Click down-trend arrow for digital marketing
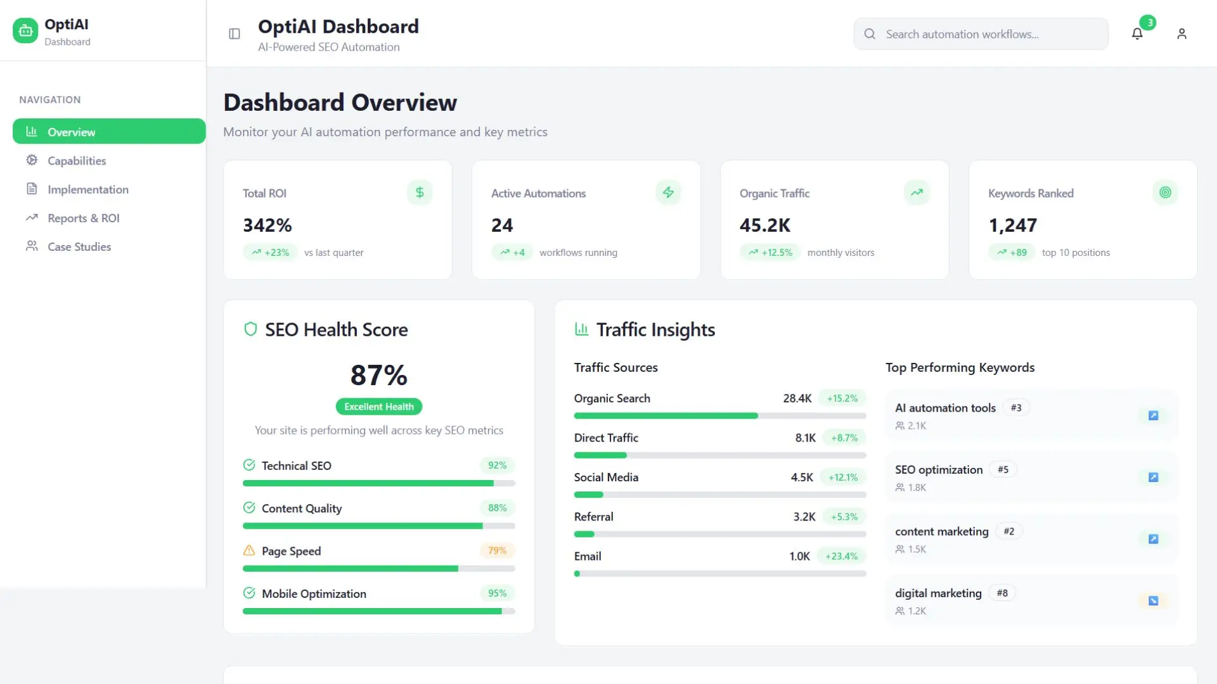 [x=1153, y=601]
